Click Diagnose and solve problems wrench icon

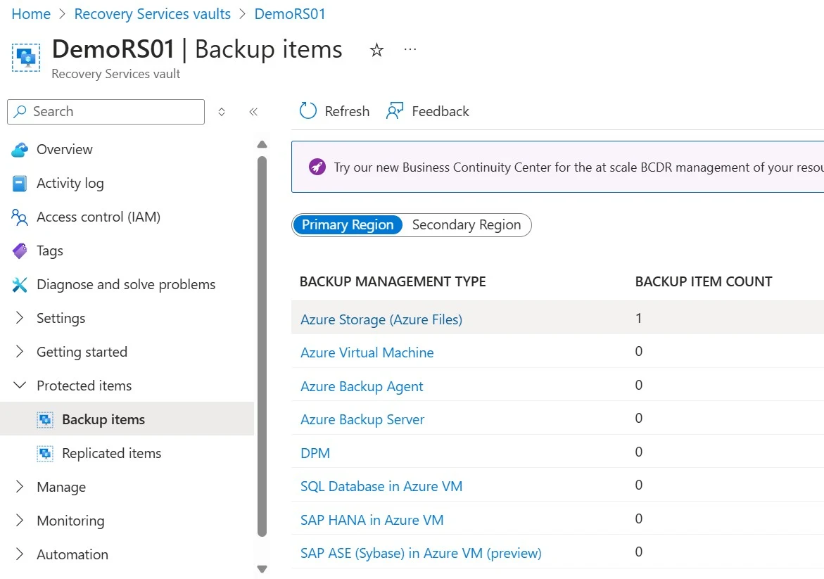point(20,284)
